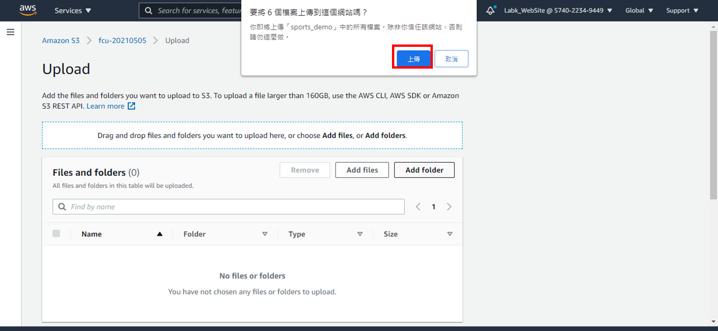
Task: Focus the Find by name search box
Action: click(x=228, y=207)
